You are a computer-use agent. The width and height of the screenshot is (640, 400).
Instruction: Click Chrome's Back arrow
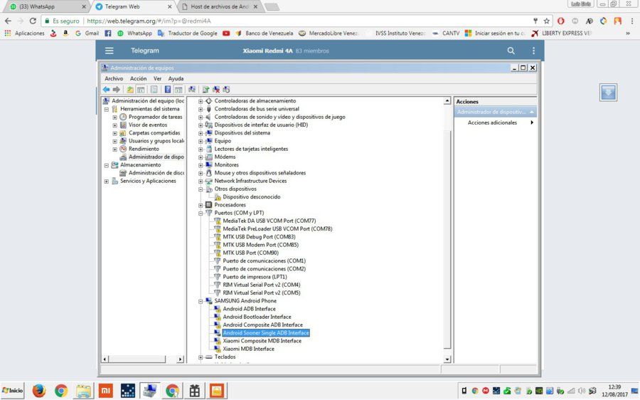click(8, 21)
